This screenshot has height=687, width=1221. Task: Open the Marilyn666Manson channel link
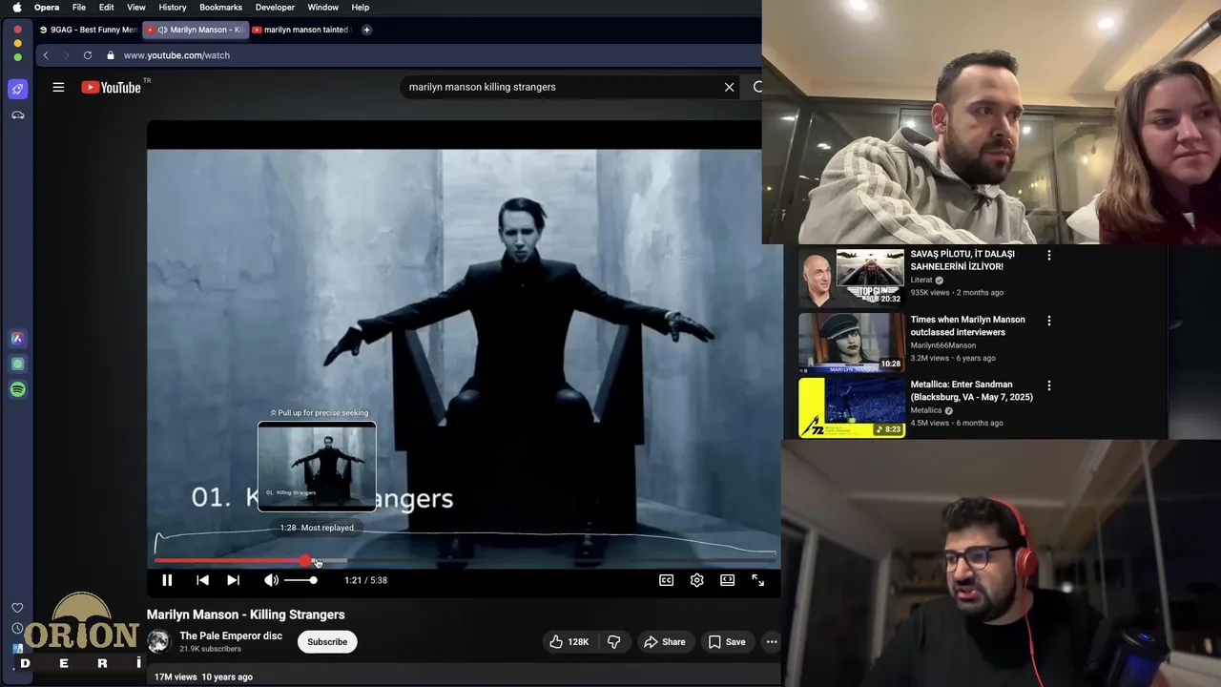pyautogui.click(x=942, y=345)
